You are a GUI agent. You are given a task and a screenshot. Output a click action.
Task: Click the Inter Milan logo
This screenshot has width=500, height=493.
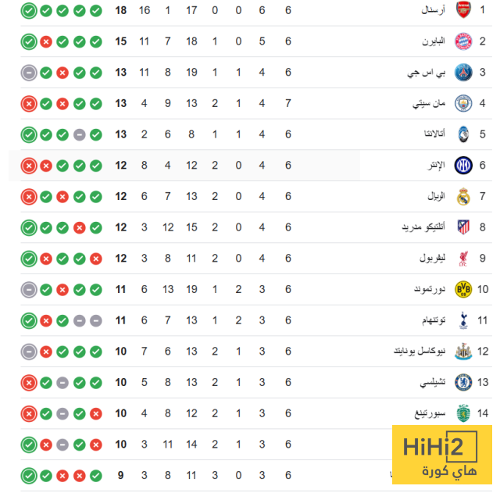point(463,166)
